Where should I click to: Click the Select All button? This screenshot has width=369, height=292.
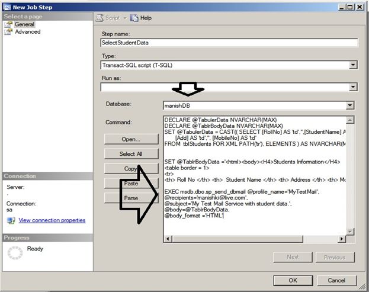(x=131, y=154)
